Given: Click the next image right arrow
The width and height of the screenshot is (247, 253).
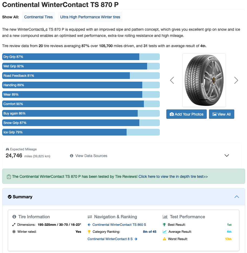Looking at the screenshot, I should pos(236,80).
